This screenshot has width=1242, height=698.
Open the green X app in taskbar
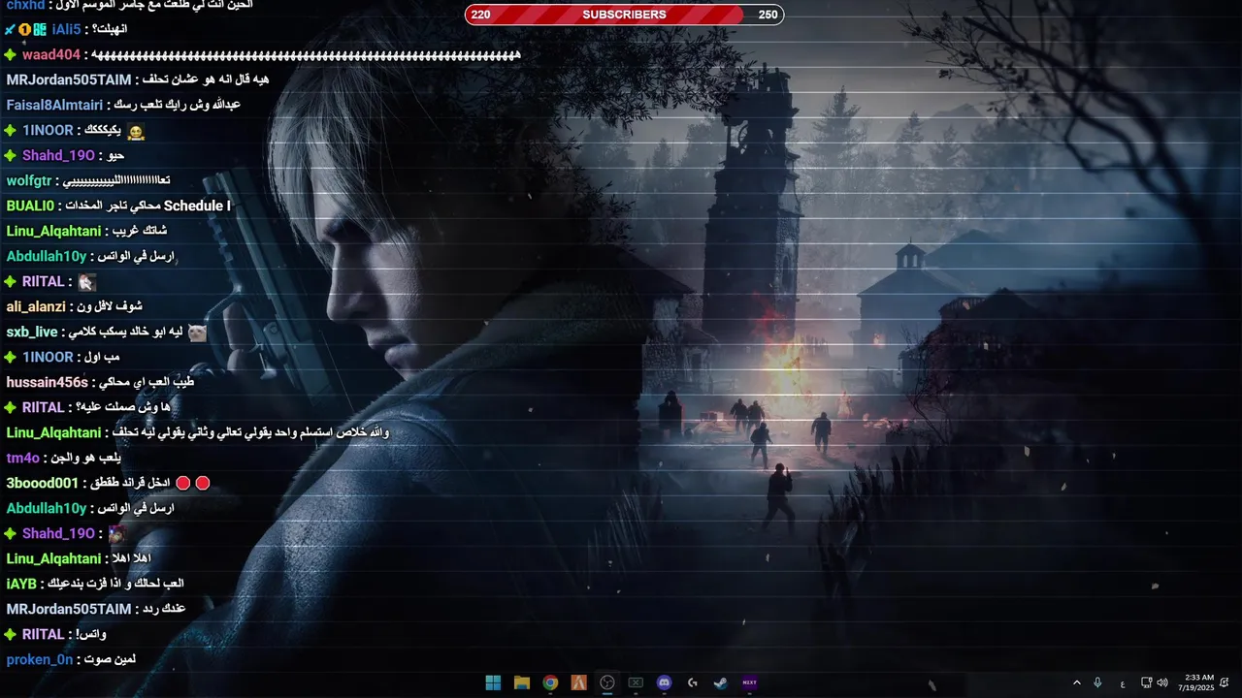coord(636,682)
